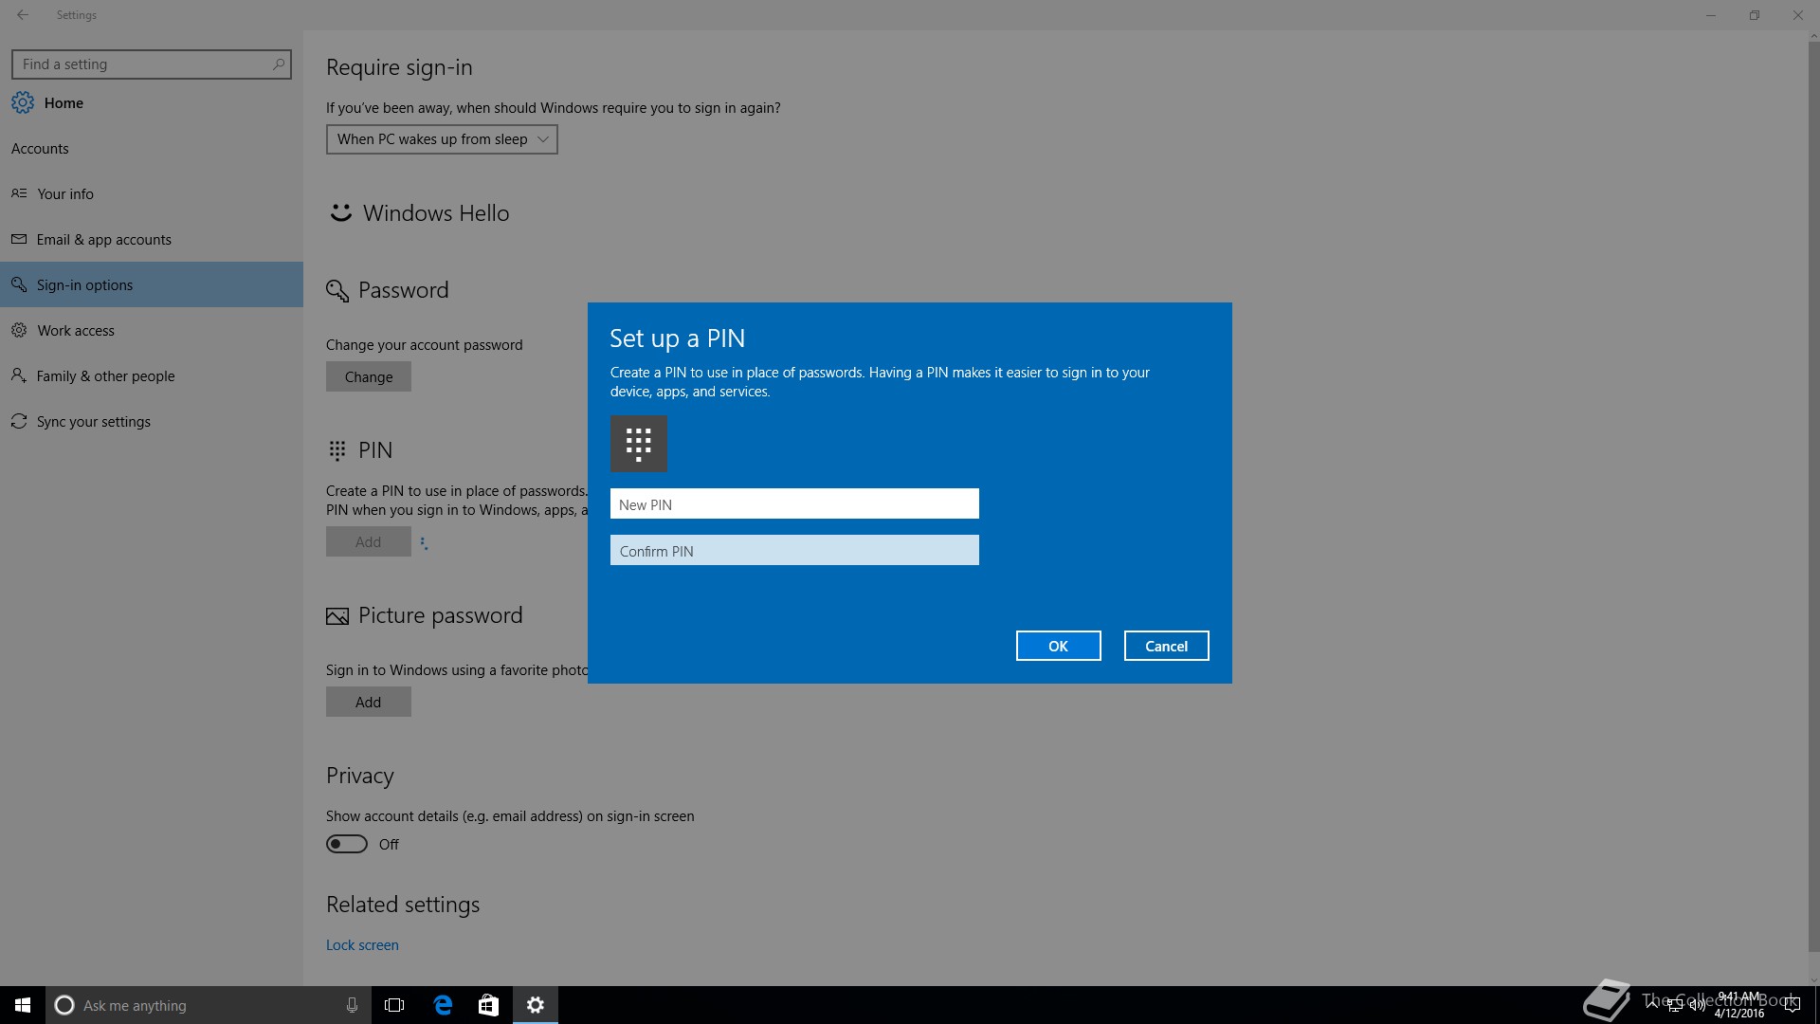The width and height of the screenshot is (1820, 1024).
Task: Click the Sync your settings arrows icon
Action: (x=19, y=421)
